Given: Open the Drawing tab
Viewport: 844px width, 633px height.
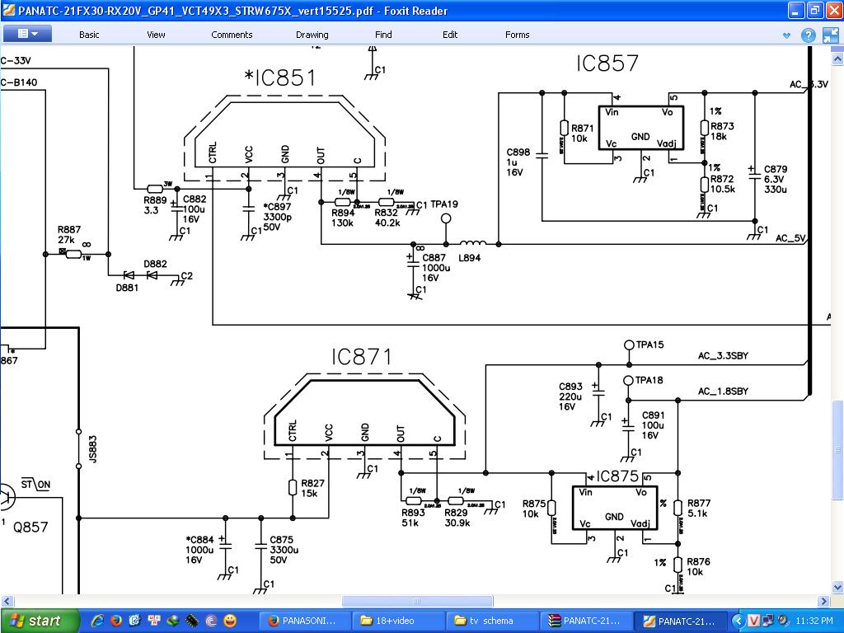Looking at the screenshot, I should coord(312,35).
